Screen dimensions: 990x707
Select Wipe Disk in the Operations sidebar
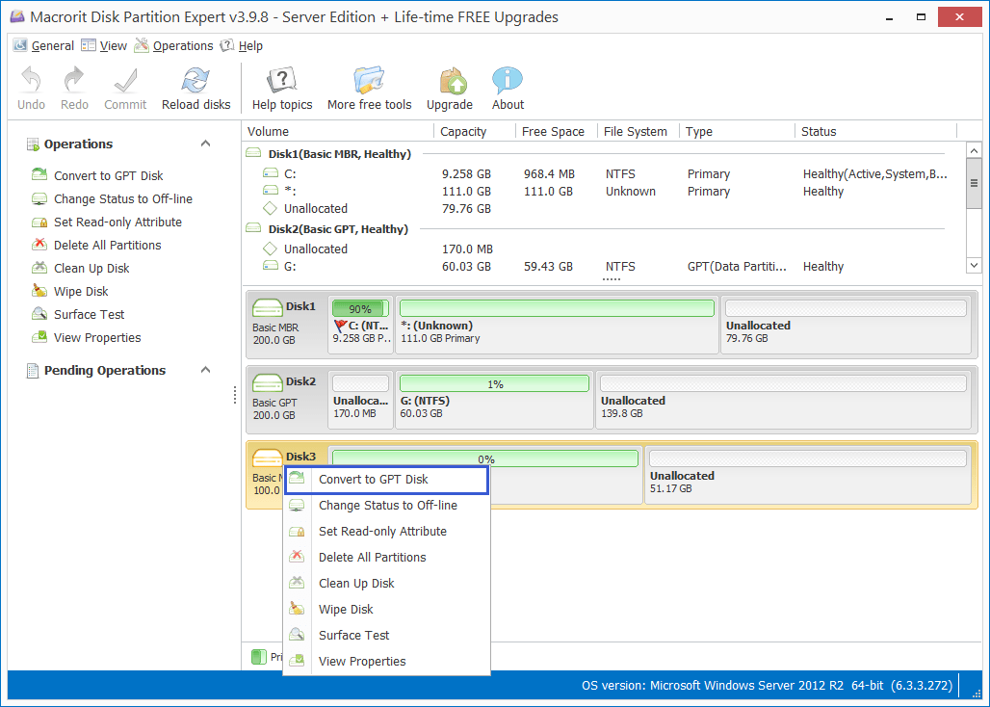(83, 291)
